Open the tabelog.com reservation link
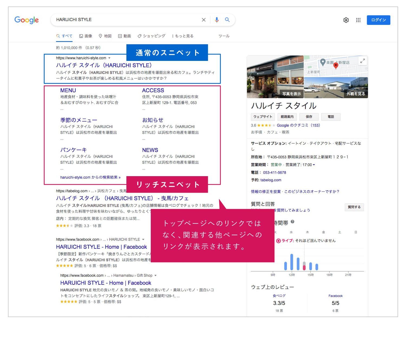This screenshot has width=406, height=345. 271,180
